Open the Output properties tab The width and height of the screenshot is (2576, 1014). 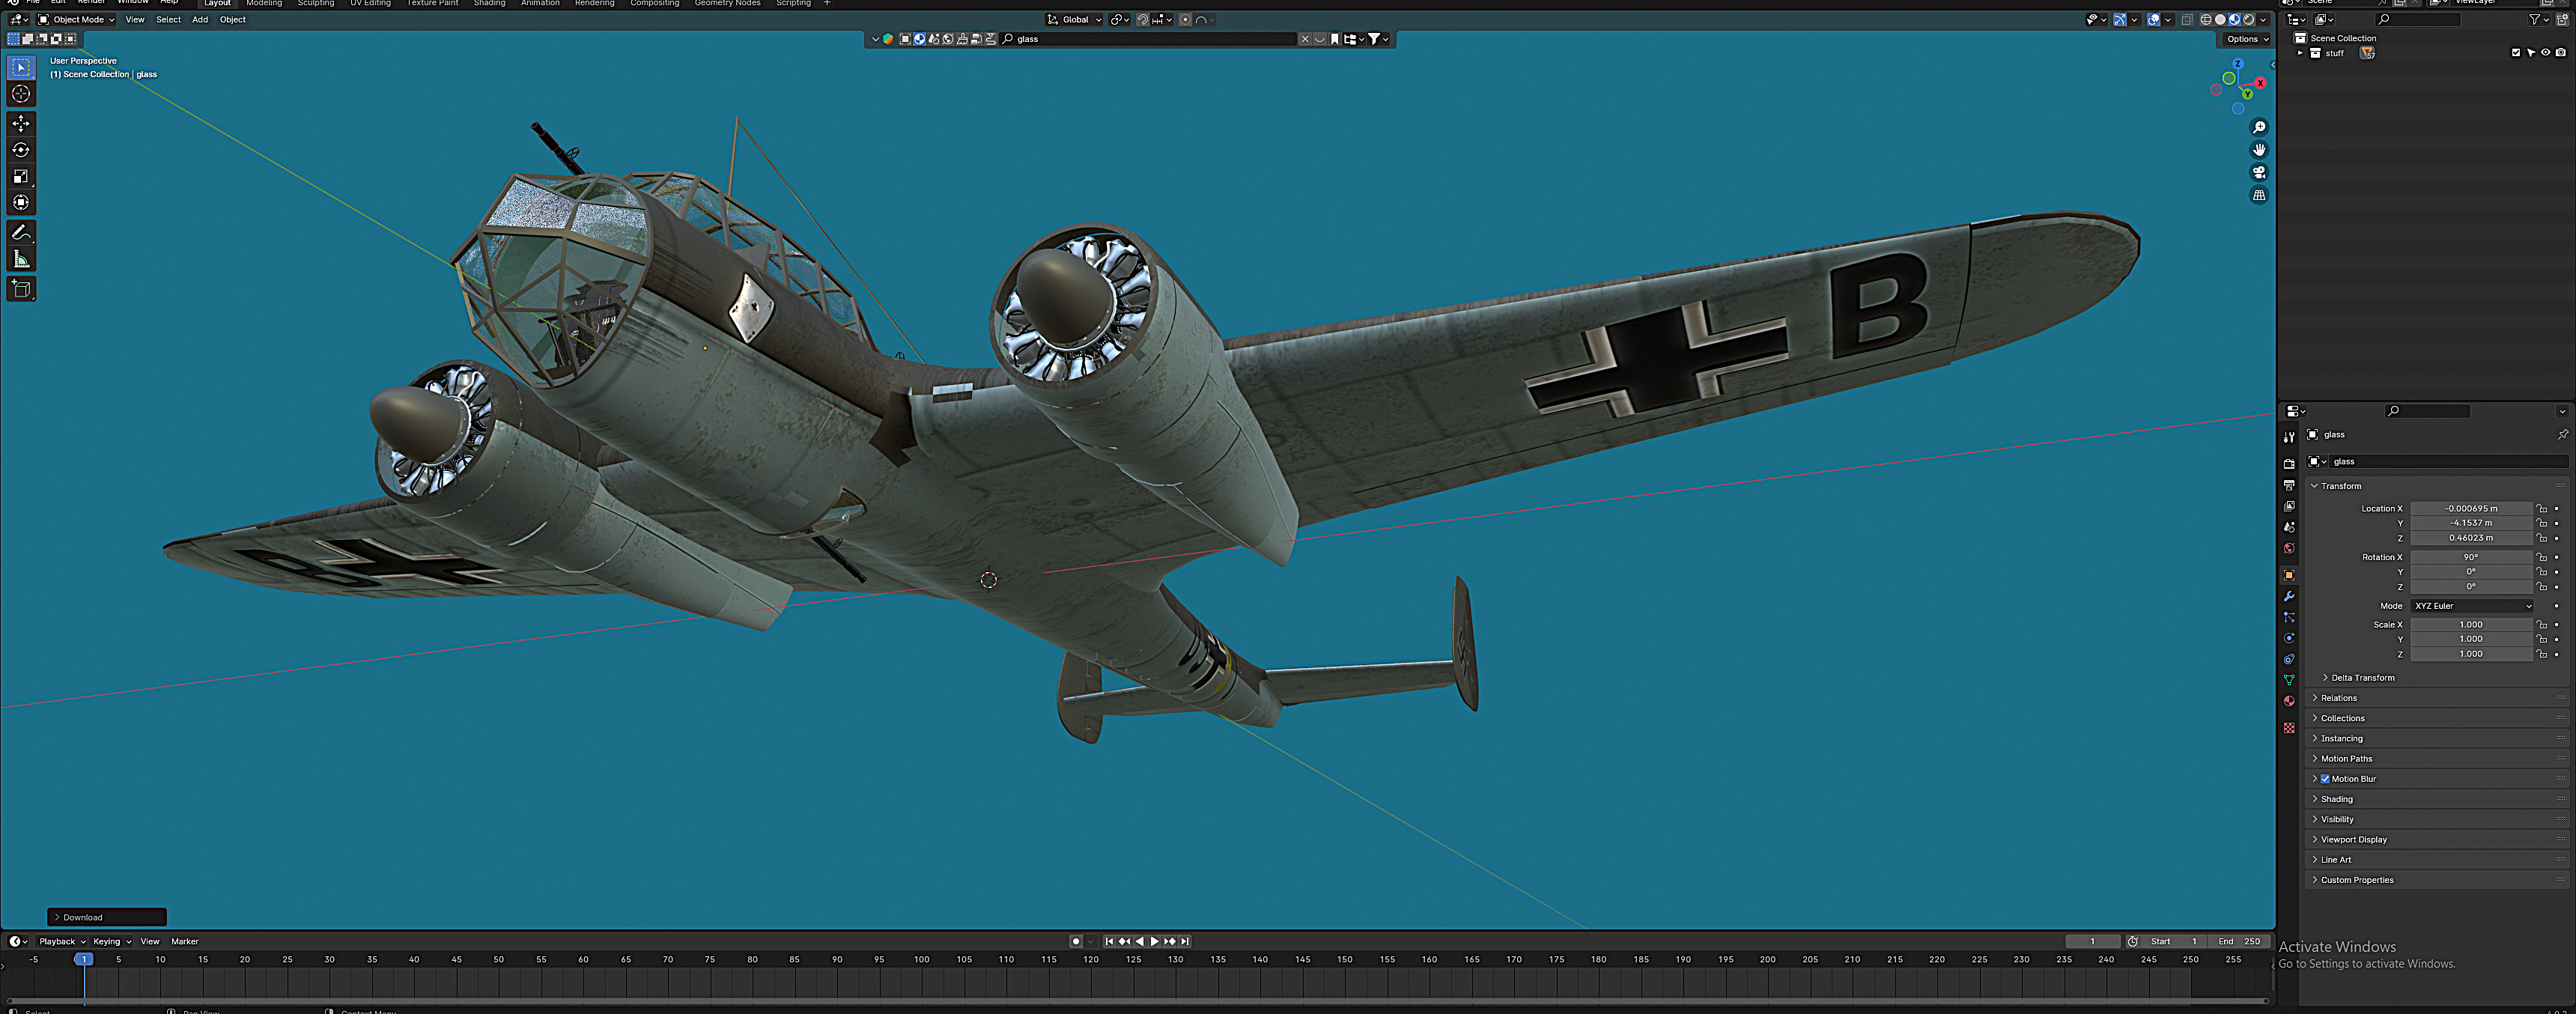click(2288, 485)
